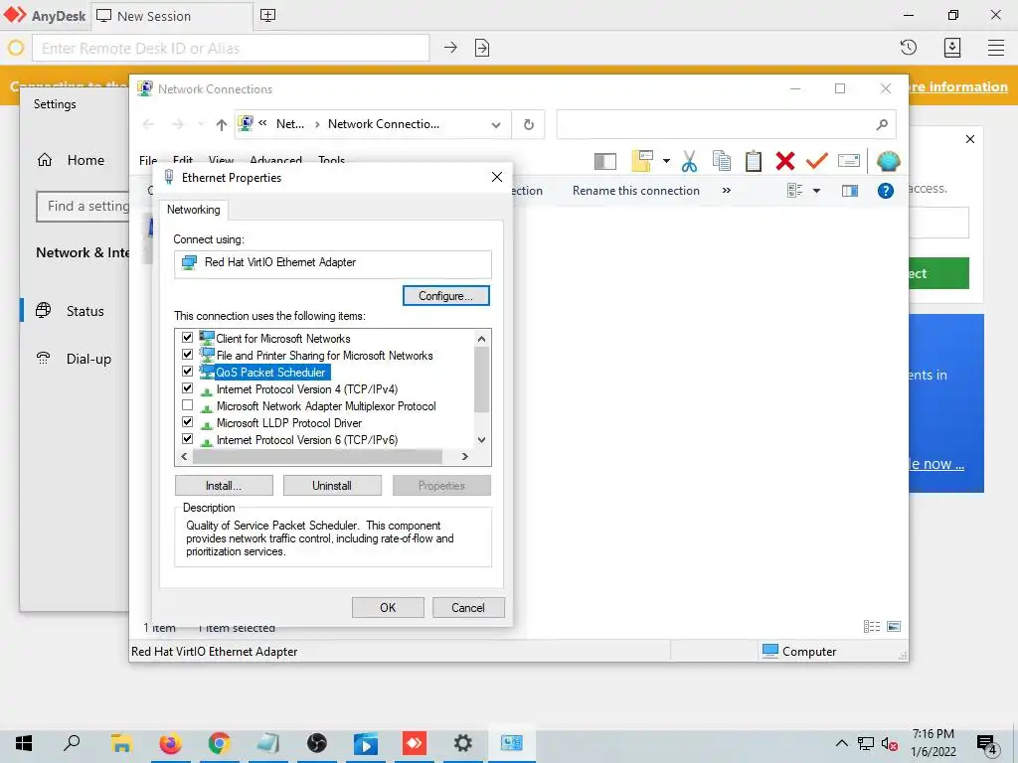The height and width of the screenshot is (763, 1018).
Task: Go up one level in Network Connections
Action: [x=222, y=124]
